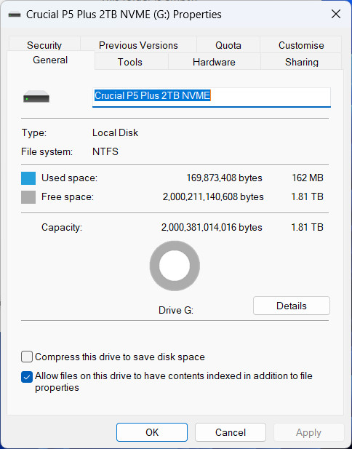Click the drive icon in title bar
The width and height of the screenshot is (352, 449).
coord(15,15)
